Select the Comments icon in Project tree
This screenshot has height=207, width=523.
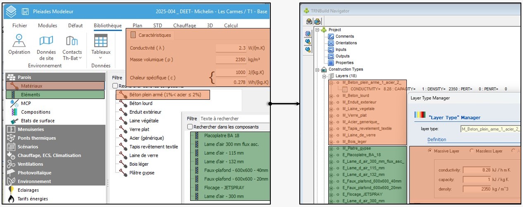pos(331,36)
